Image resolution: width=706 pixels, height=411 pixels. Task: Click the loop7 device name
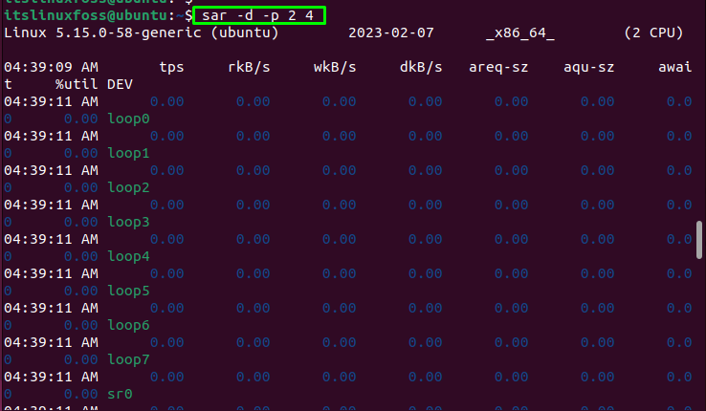[129, 359]
